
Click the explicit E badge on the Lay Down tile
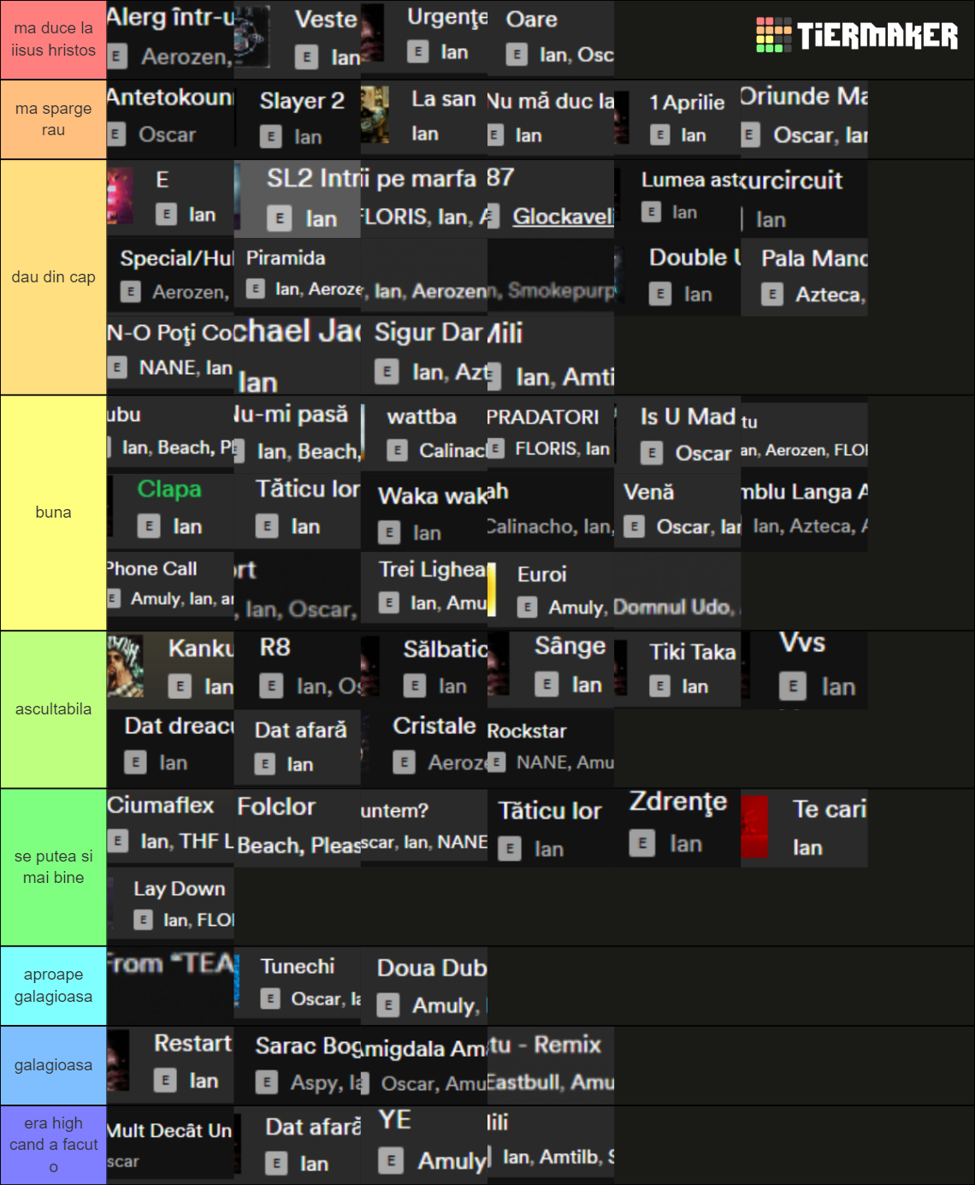click(143, 920)
